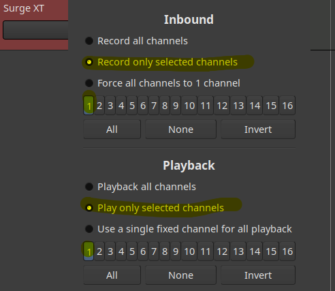Enable Inbound channel 5

tap(132, 106)
